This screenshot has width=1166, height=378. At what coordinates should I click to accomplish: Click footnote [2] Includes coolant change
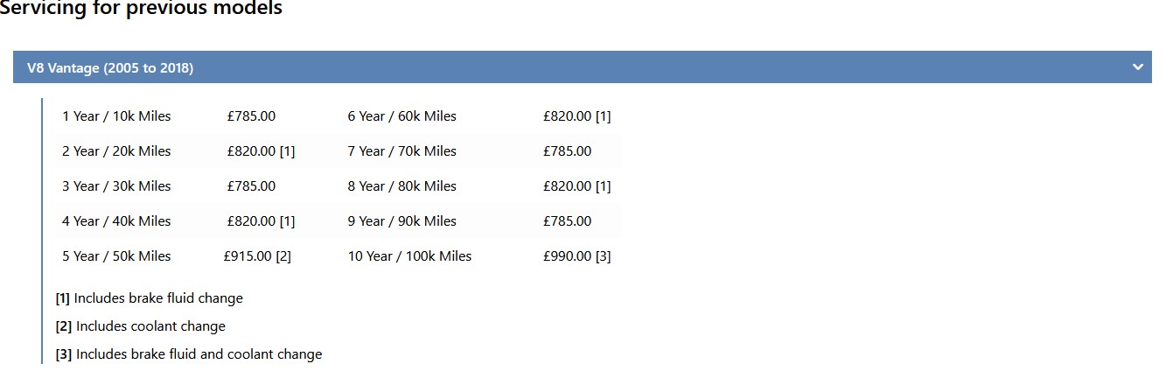[141, 326]
